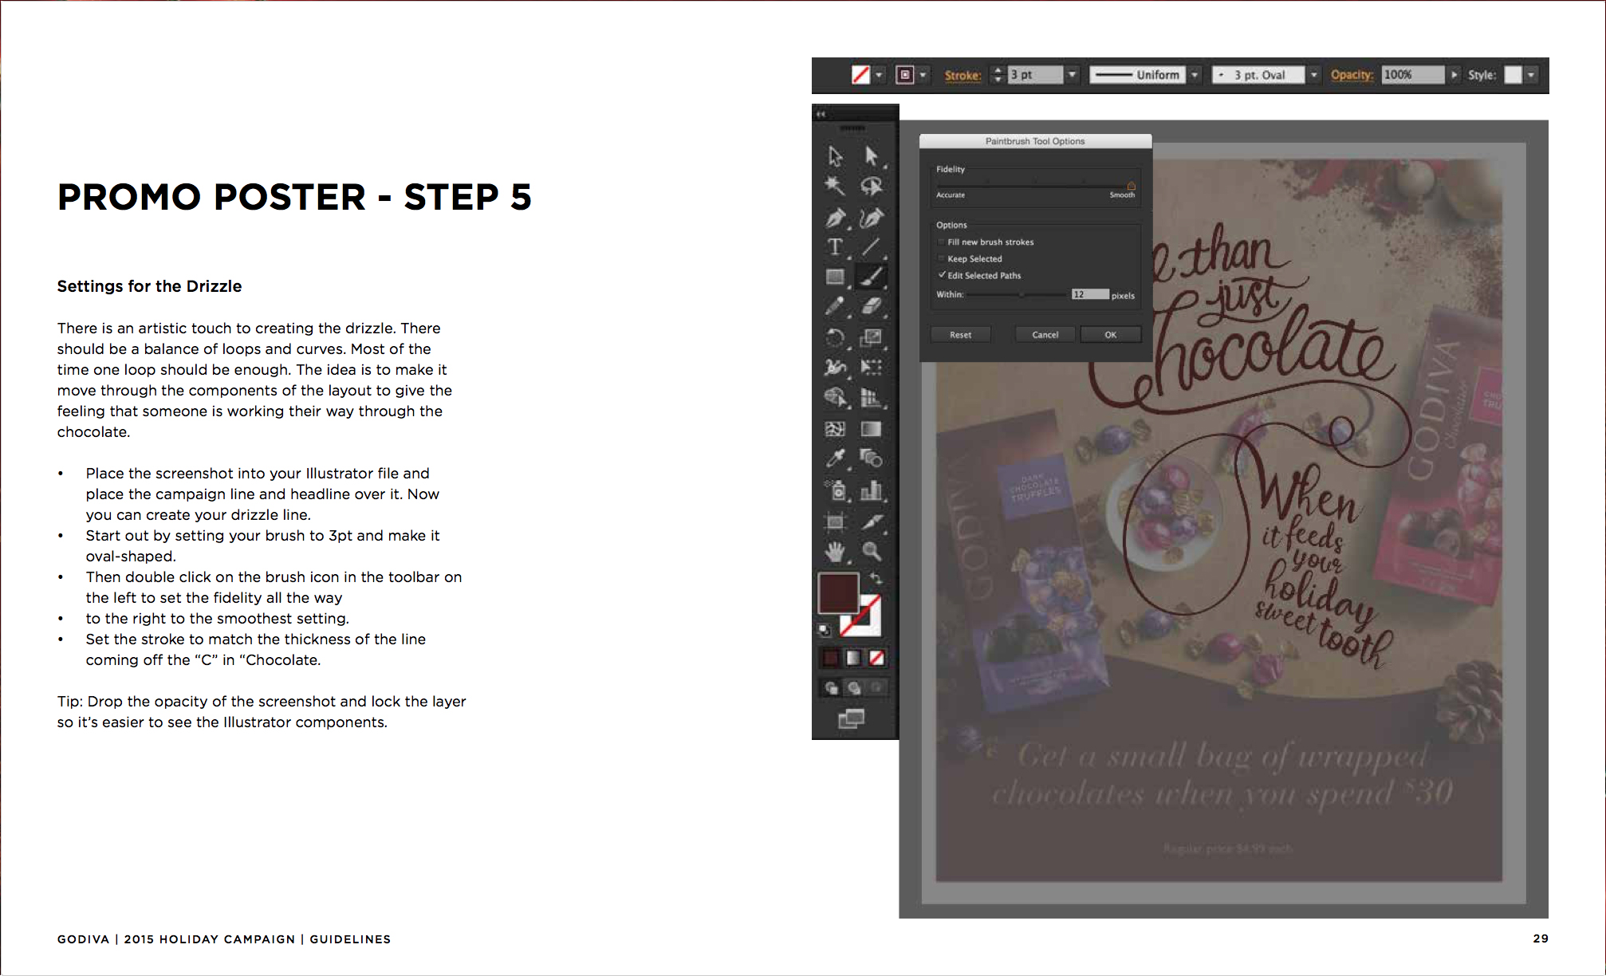Select the Paintbrush tool in toolbar

tap(872, 277)
